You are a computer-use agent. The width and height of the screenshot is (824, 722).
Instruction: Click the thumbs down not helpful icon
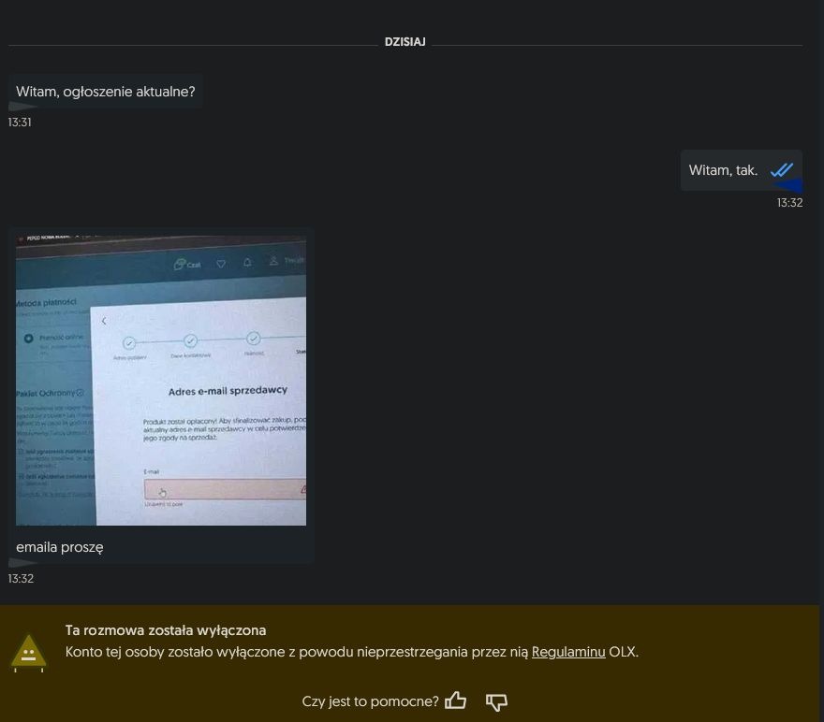tap(496, 701)
